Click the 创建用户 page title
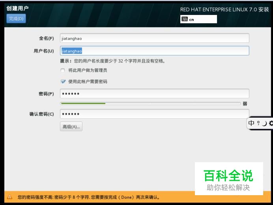The height and width of the screenshot is (205, 273). point(17,8)
